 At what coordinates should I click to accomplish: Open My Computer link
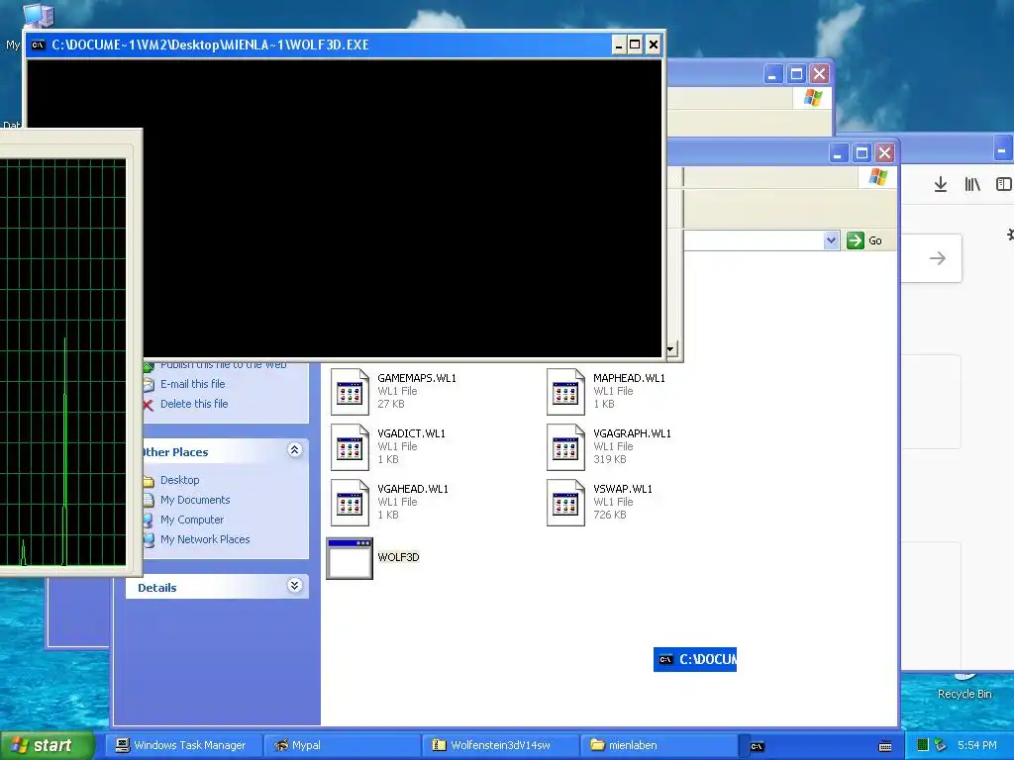coord(192,520)
